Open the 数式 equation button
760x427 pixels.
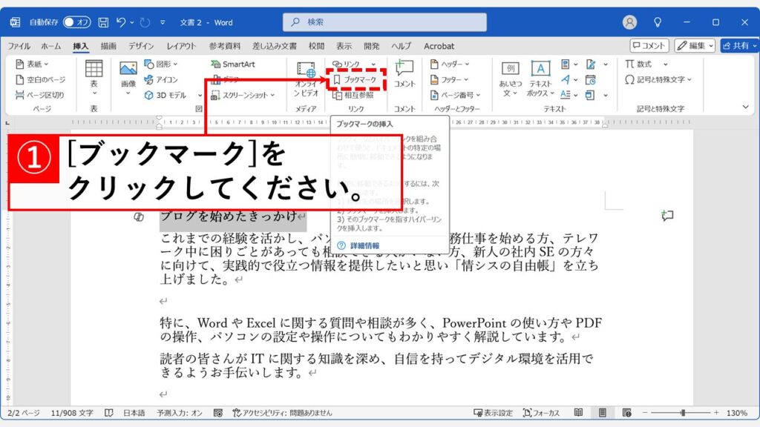(639, 64)
